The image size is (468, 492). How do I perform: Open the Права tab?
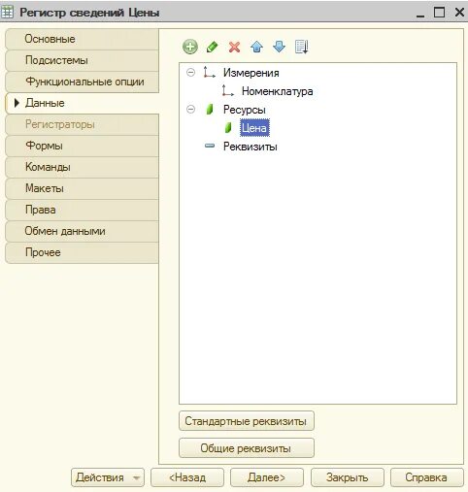coord(83,210)
